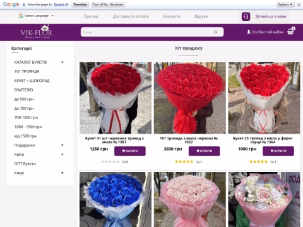Screen dimensions: 303x227
Task: Select the 700-1000 грн category
Action: pos(26,118)
